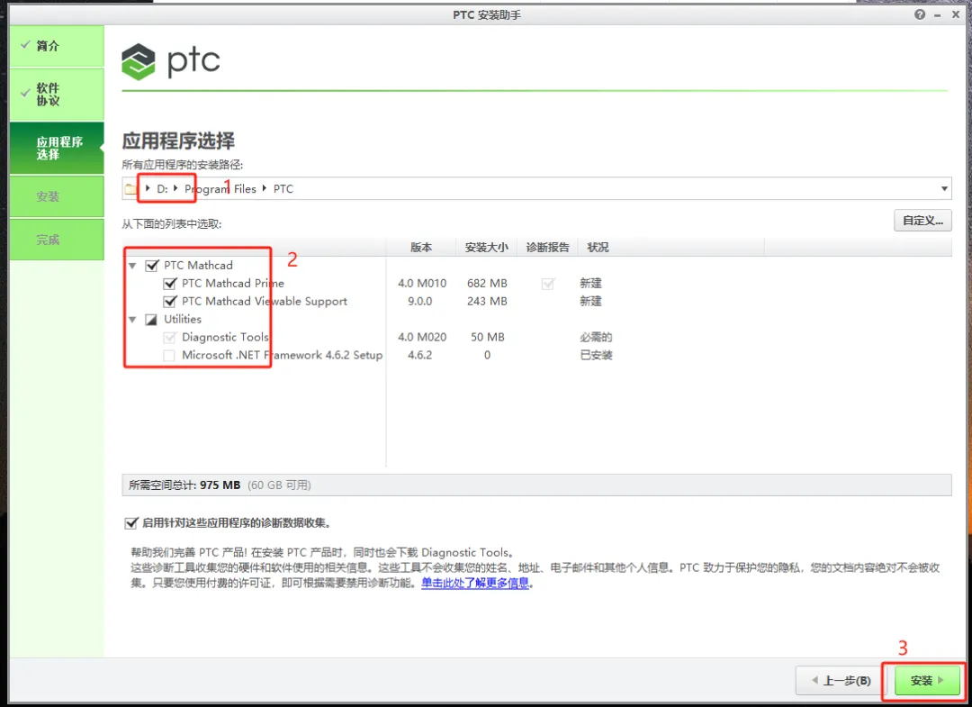Select the PTC Mathcad group label

[198, 266]
